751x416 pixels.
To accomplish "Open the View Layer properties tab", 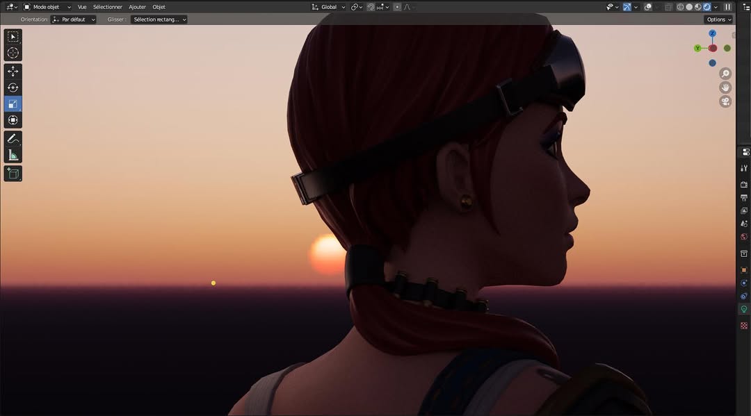I will 744,210.
